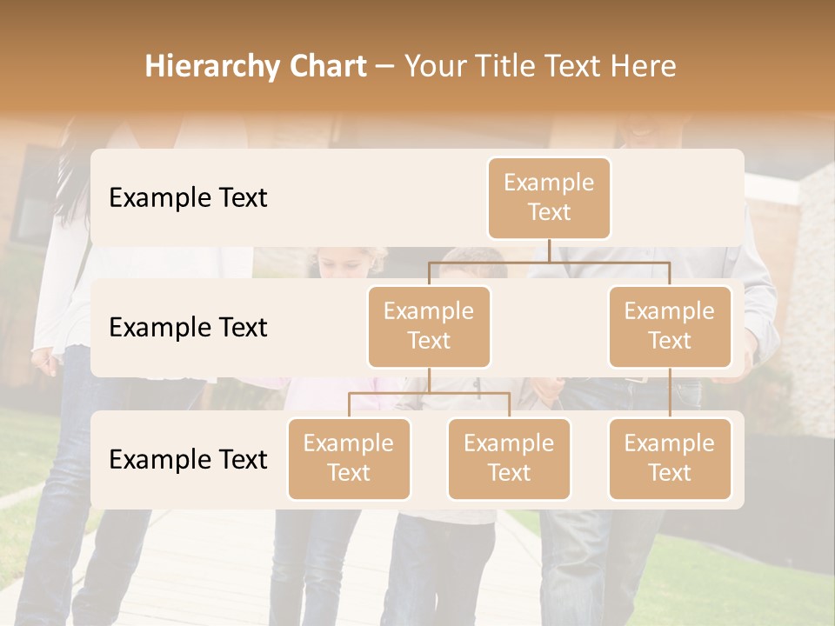This screenshot has height=626, width=835.
Task: Select the bottom-right hierarchy box
Action: [670, 458]
